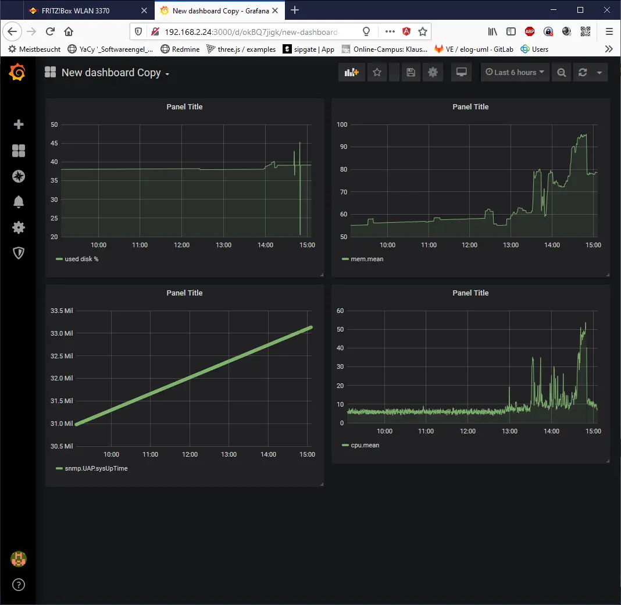The image size is (621, 605).
Task: Enter TV cycle view mode
Action: pyautogui.click(x=461, y=72)
